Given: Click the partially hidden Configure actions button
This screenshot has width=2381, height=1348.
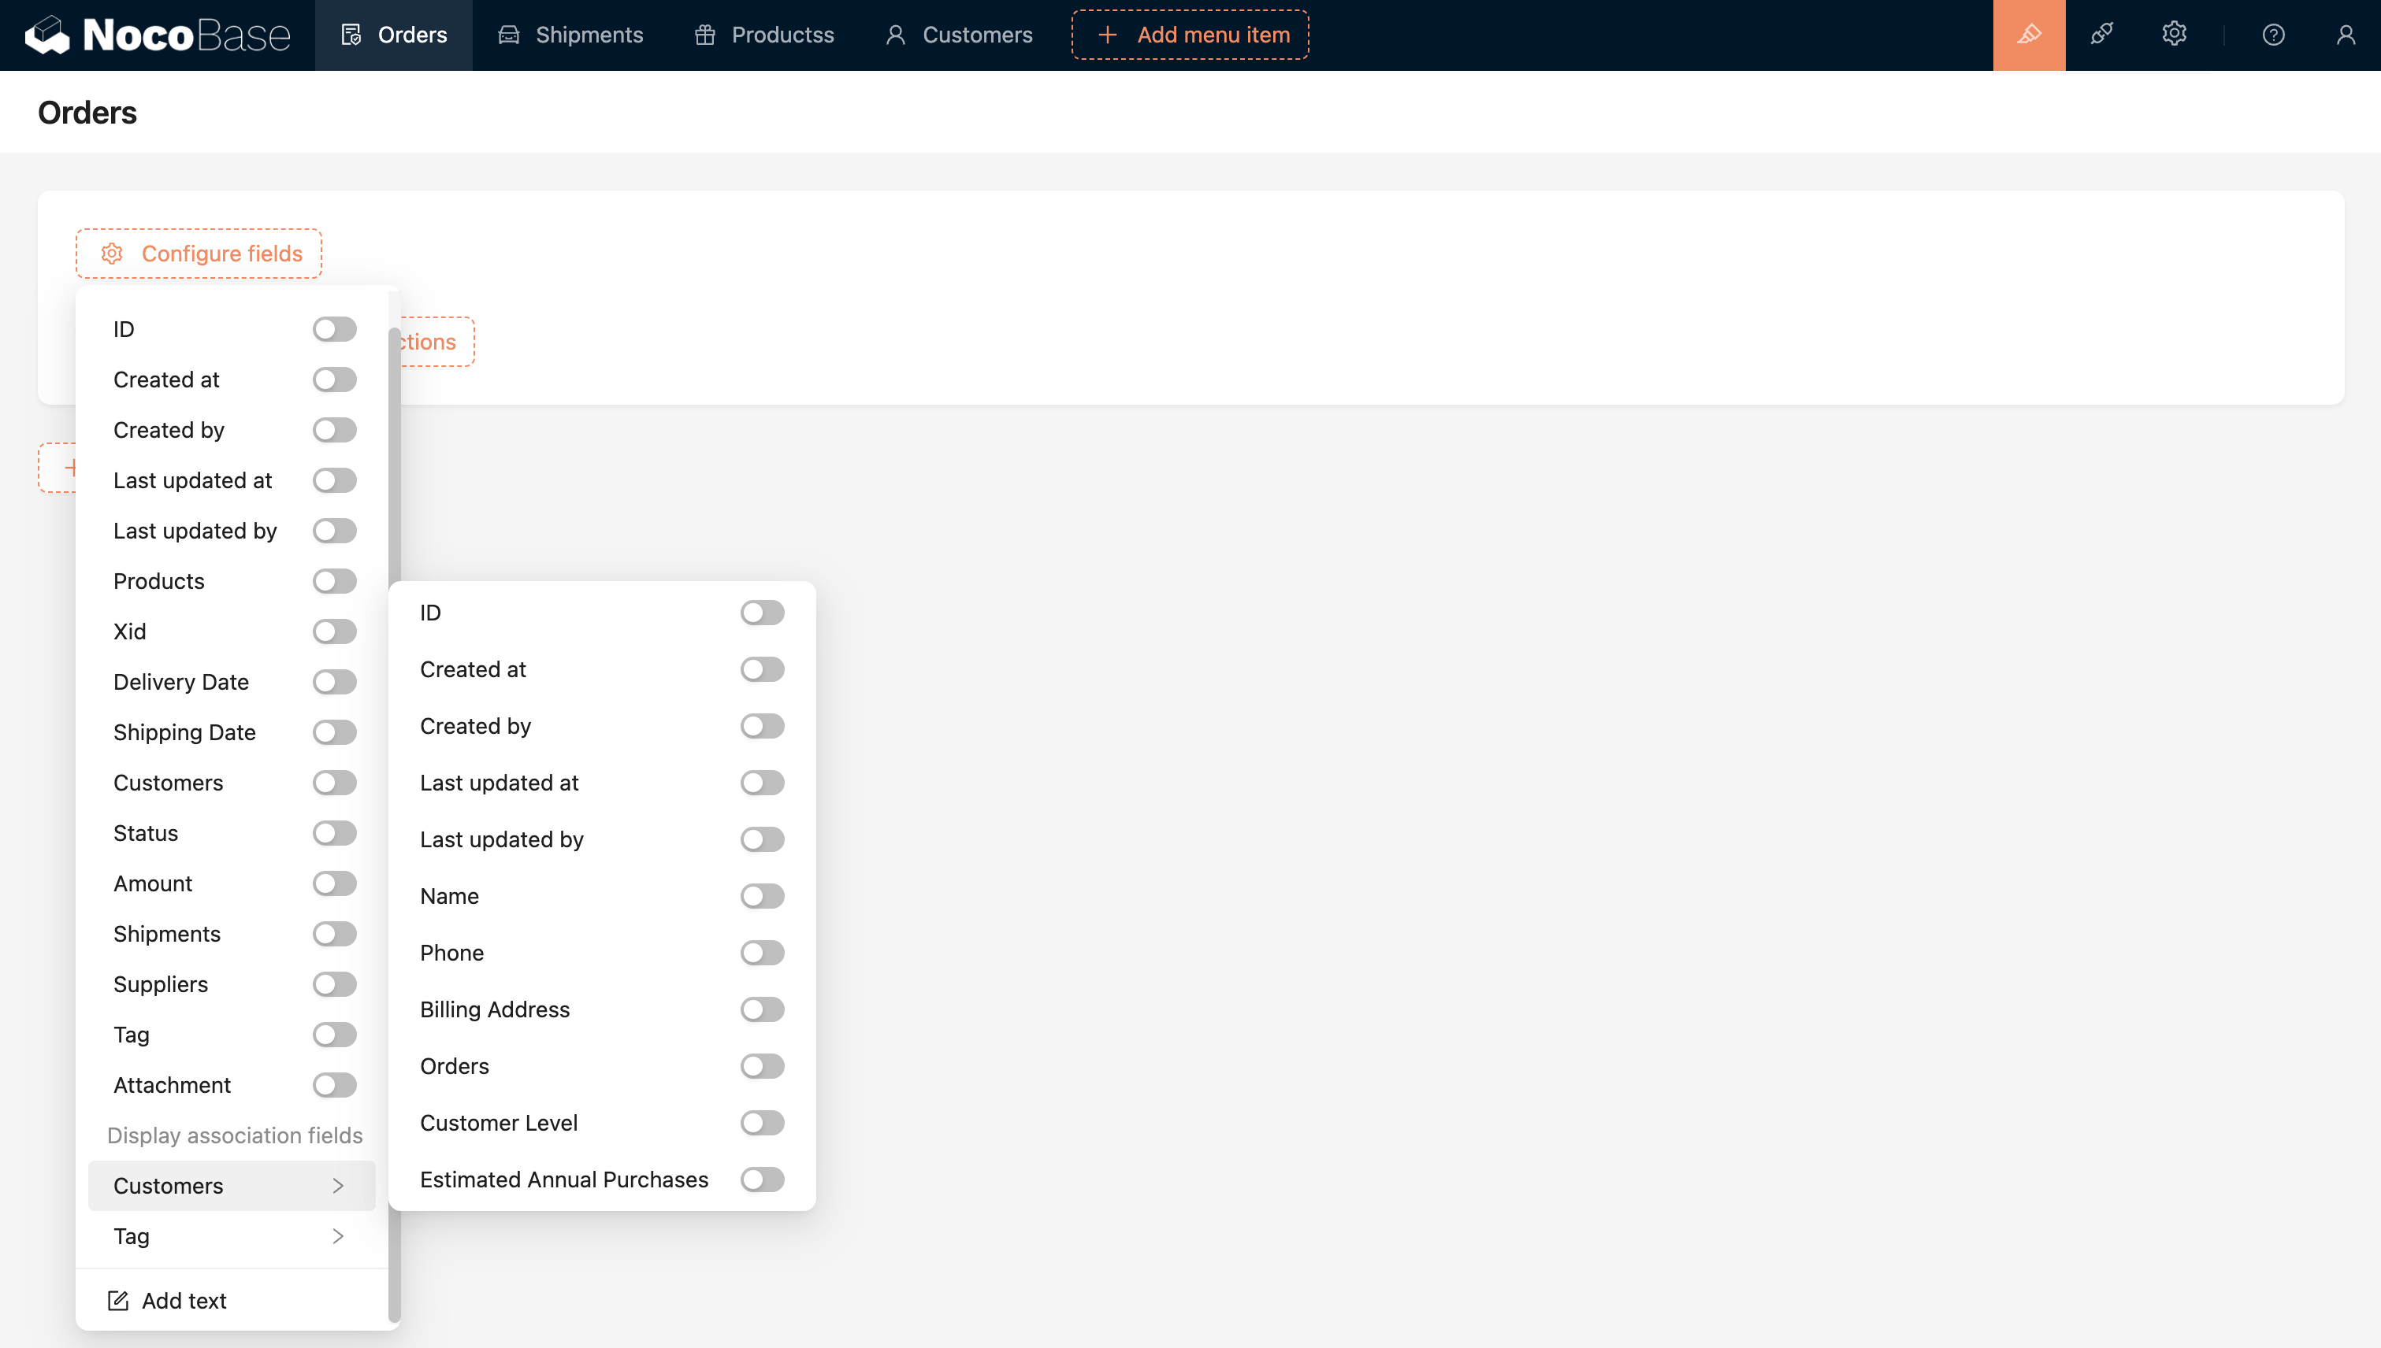Looking at the screenshot, I should coord(436,342).
